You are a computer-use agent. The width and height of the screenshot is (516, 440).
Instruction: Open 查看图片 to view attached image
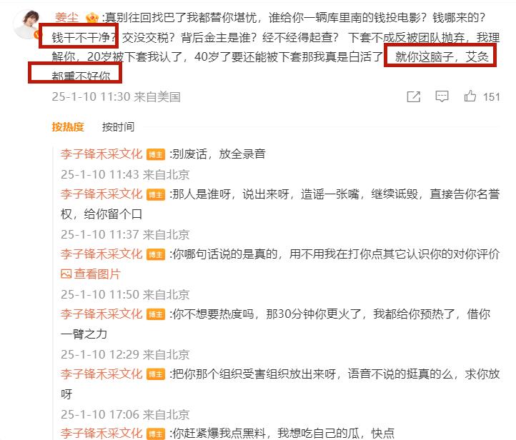(x=97, y=274)
